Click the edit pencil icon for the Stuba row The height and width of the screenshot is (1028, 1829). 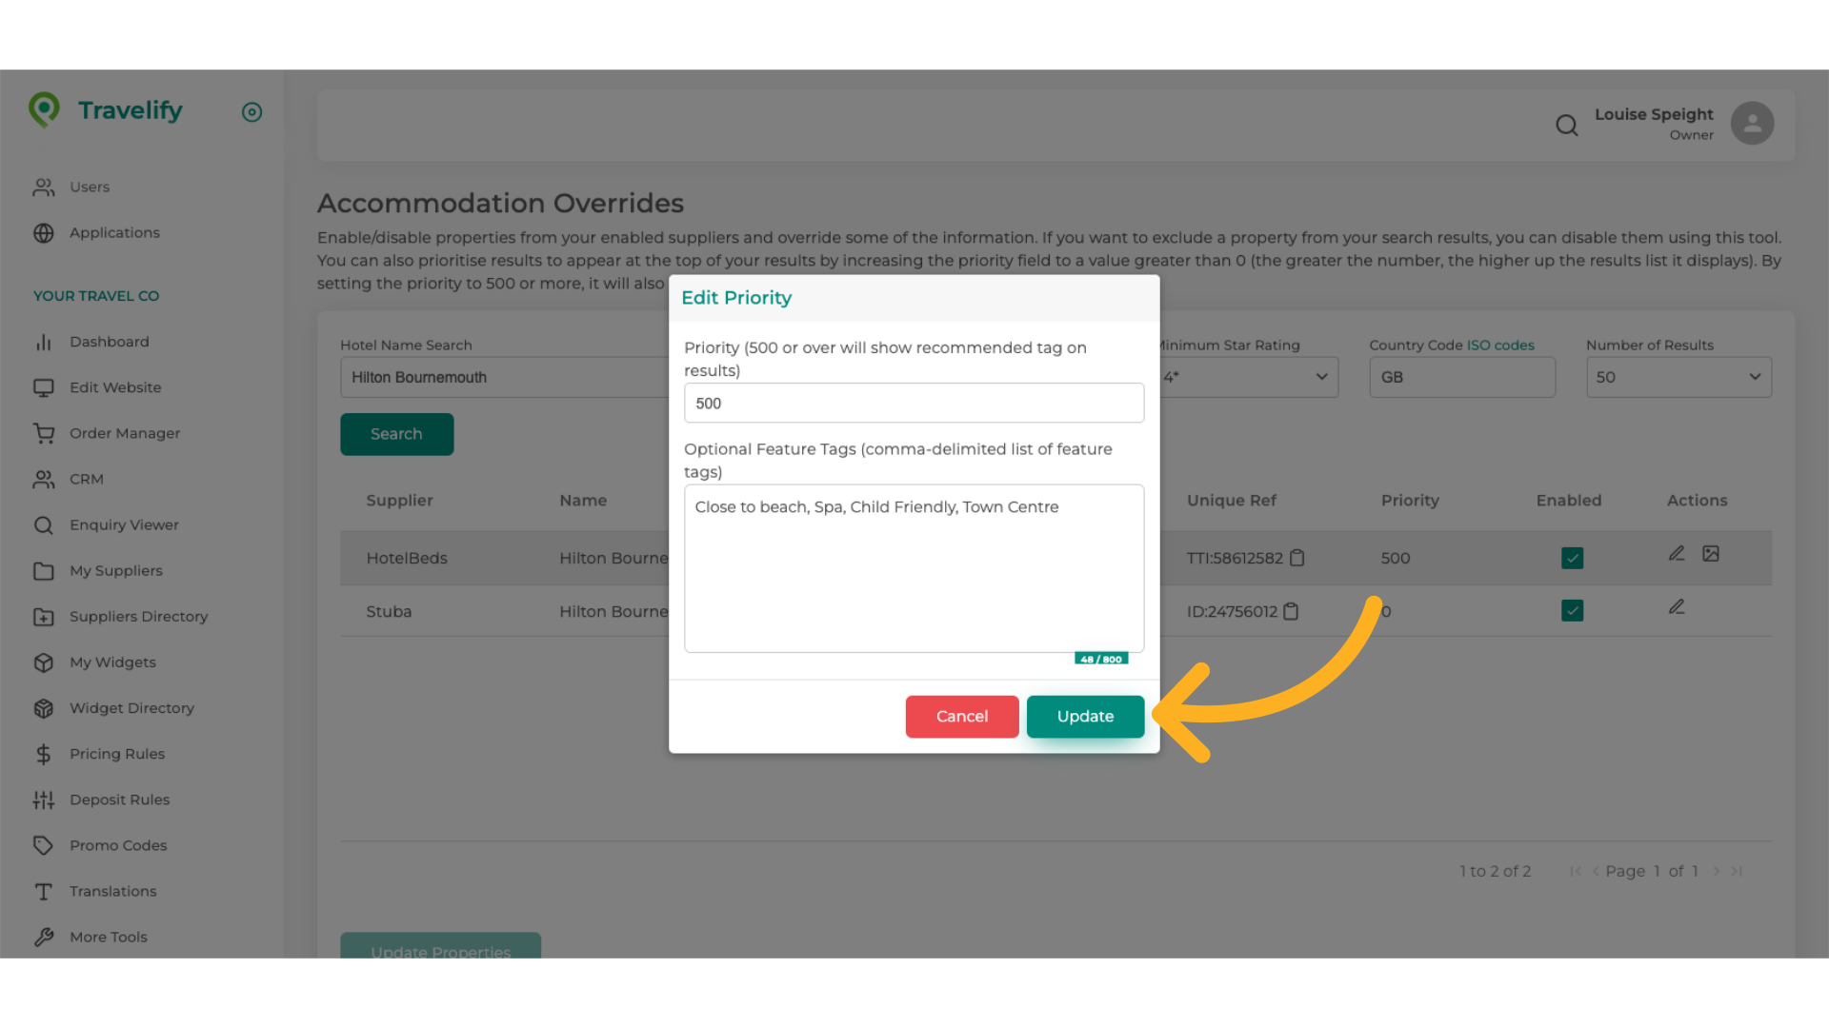(1677, 606)
